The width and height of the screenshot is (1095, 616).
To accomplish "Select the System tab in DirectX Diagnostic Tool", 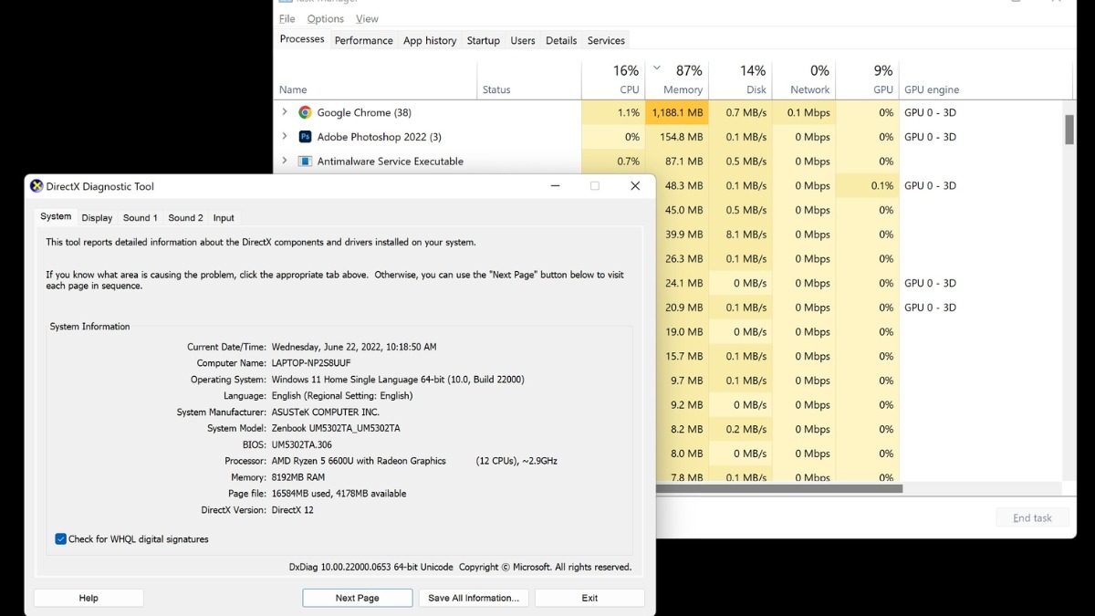I will tap(56, 217).
